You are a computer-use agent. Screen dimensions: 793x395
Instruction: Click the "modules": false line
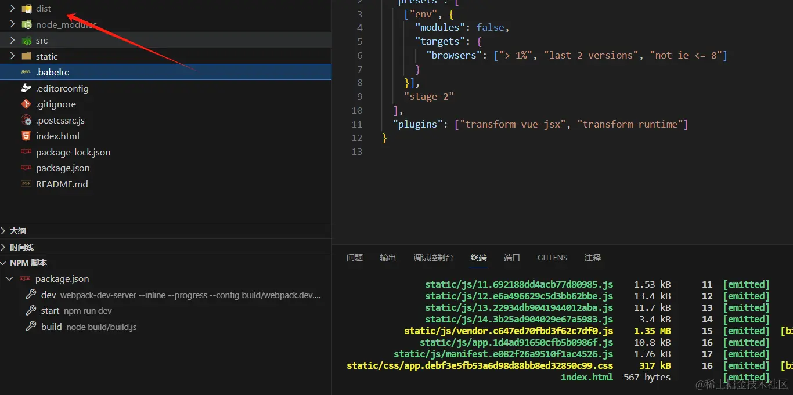coord(462,27)
